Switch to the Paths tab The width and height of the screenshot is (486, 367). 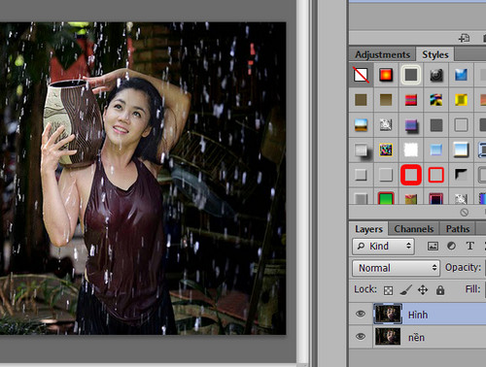coord(458,229)
